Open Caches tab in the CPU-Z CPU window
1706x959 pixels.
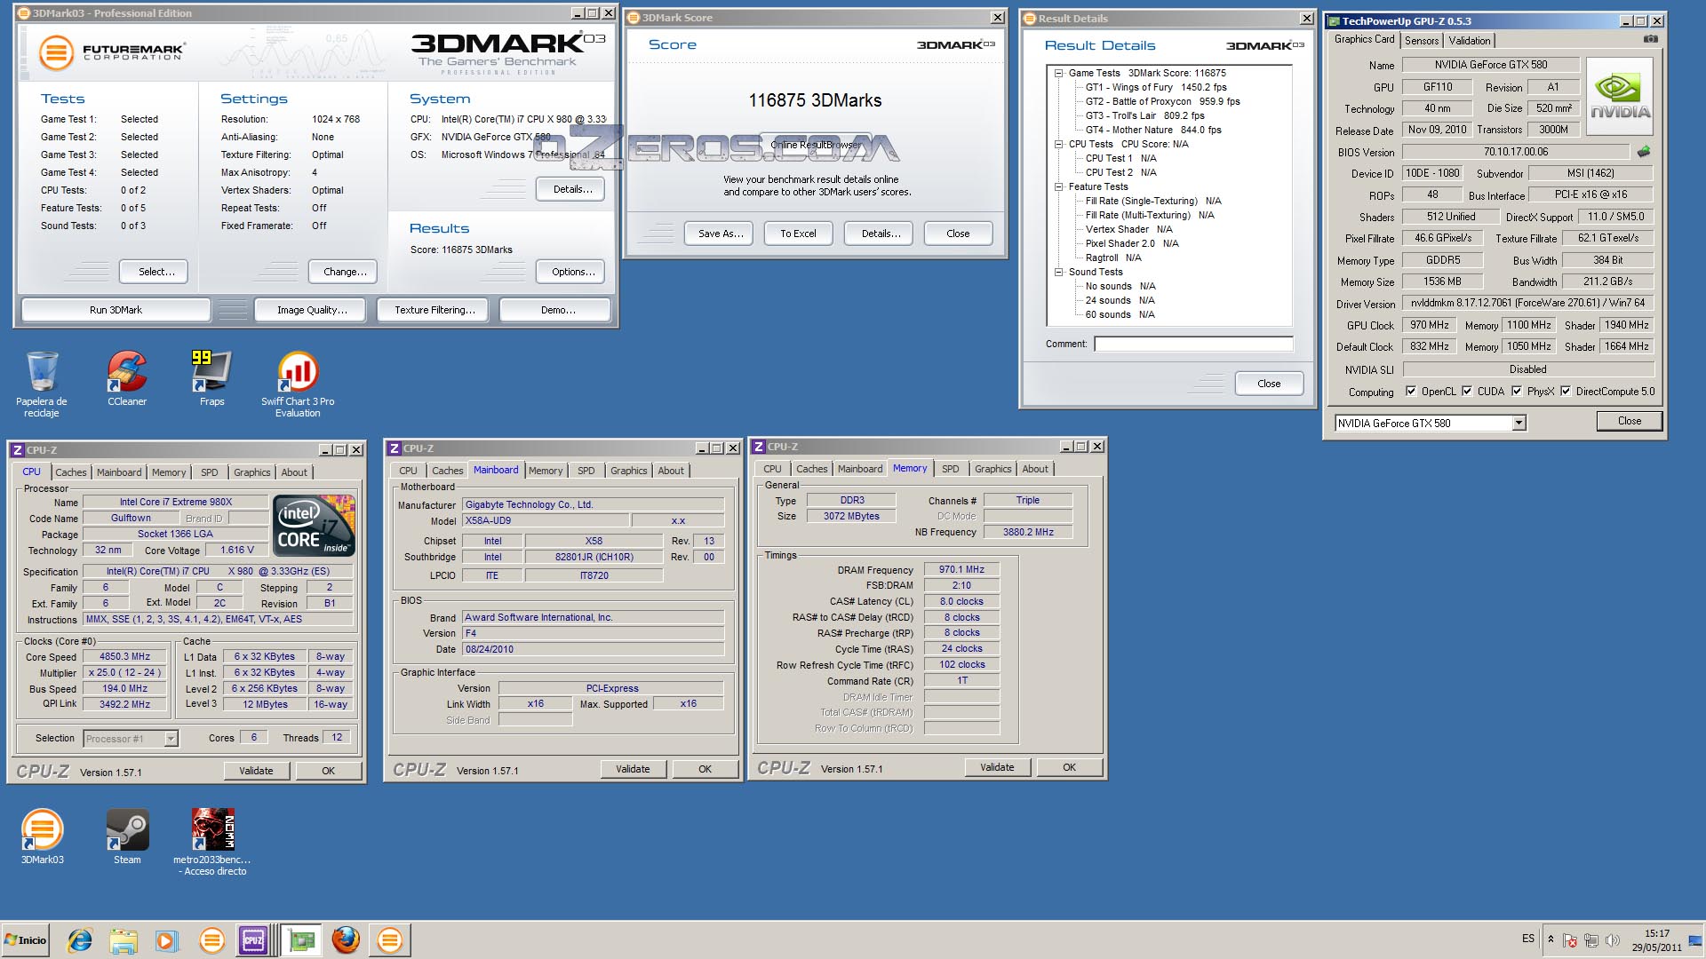pos(71,472)
